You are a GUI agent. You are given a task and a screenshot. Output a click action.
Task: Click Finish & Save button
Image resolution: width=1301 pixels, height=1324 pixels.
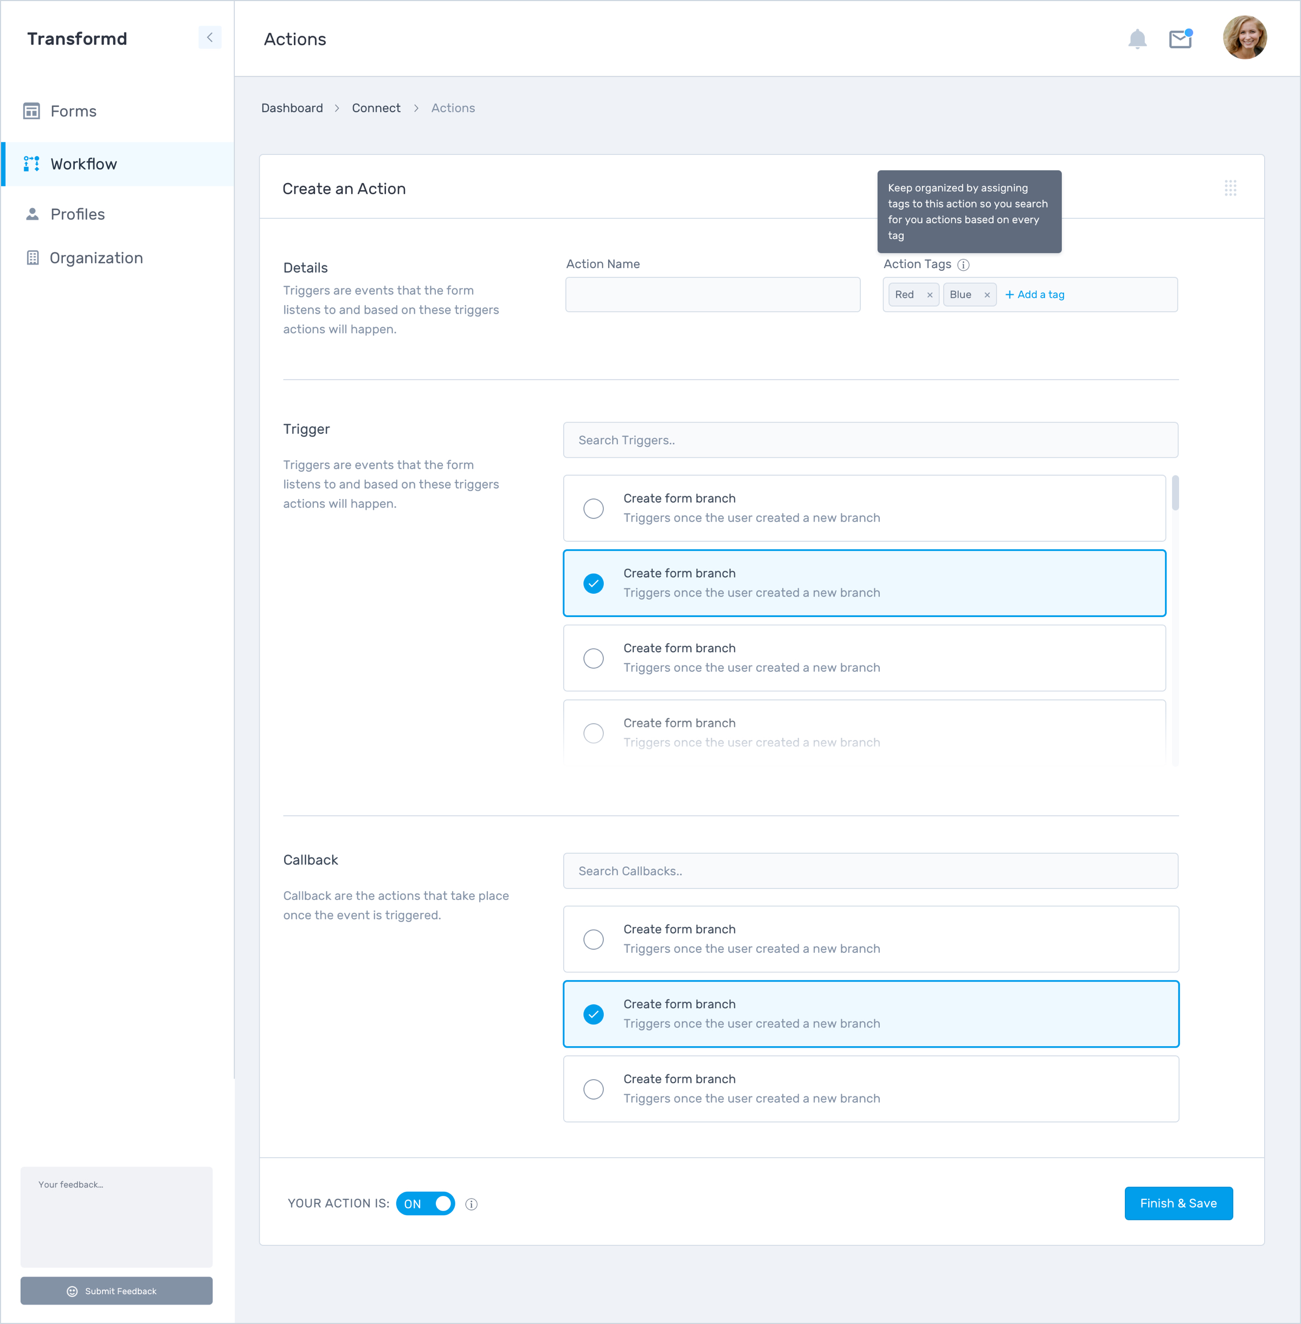coord(1178,1203)
